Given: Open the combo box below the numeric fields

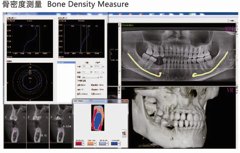Looking at the screenshot, I should click(x=91, y=77).
